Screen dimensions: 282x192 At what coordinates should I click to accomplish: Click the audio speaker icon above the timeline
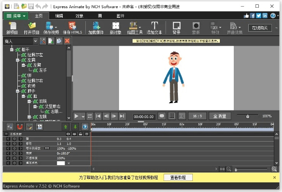10,127
